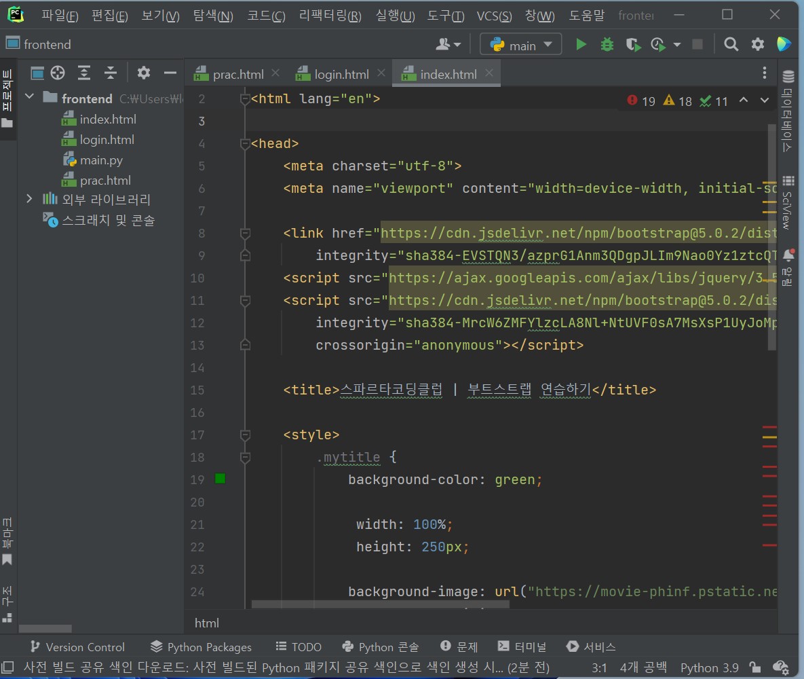Collapse the frontend root folder

click(30, 96)
